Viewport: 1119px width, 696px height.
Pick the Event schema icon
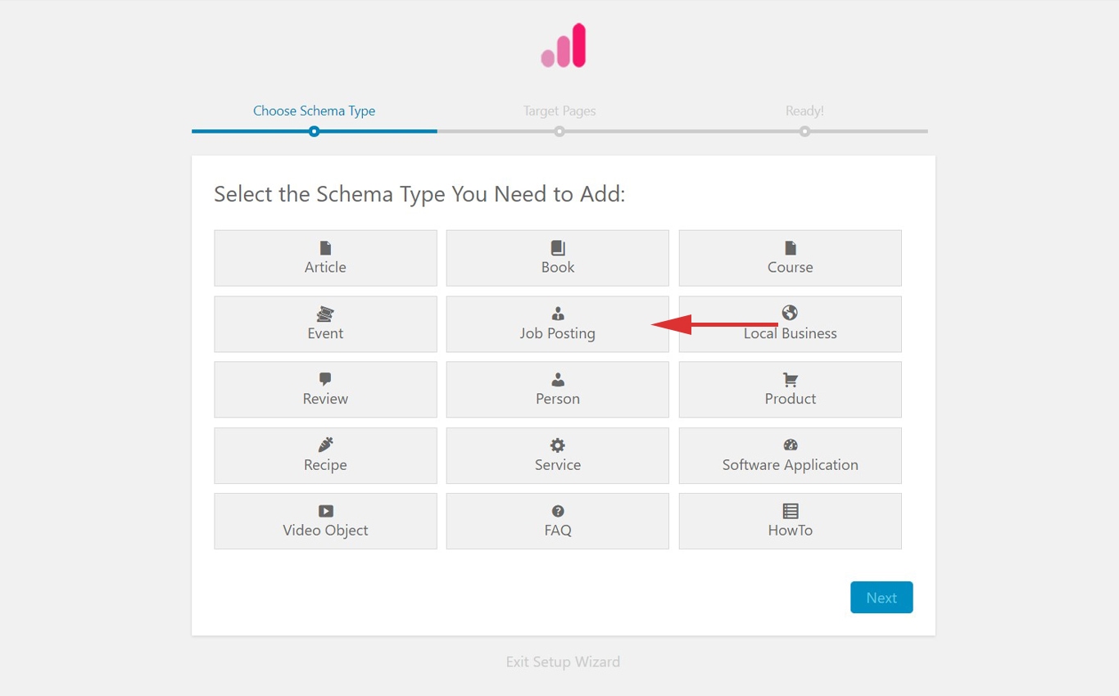(x=325, y=313)
